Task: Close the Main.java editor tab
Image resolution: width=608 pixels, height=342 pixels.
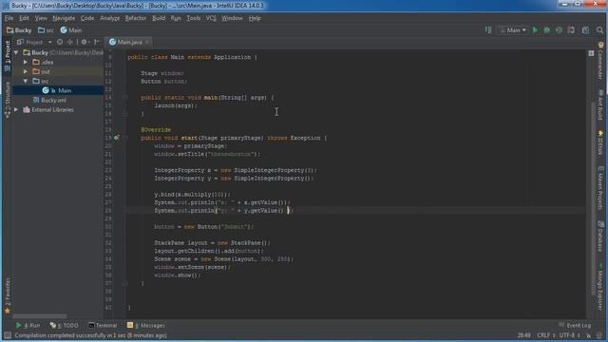Action: tap(147, 42)
